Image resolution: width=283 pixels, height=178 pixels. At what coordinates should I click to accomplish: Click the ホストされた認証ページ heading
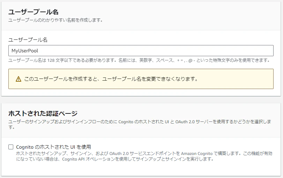43,113
